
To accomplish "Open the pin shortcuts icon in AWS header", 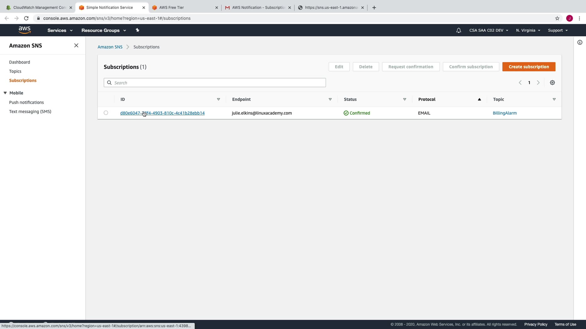I will tap(137, 30).
